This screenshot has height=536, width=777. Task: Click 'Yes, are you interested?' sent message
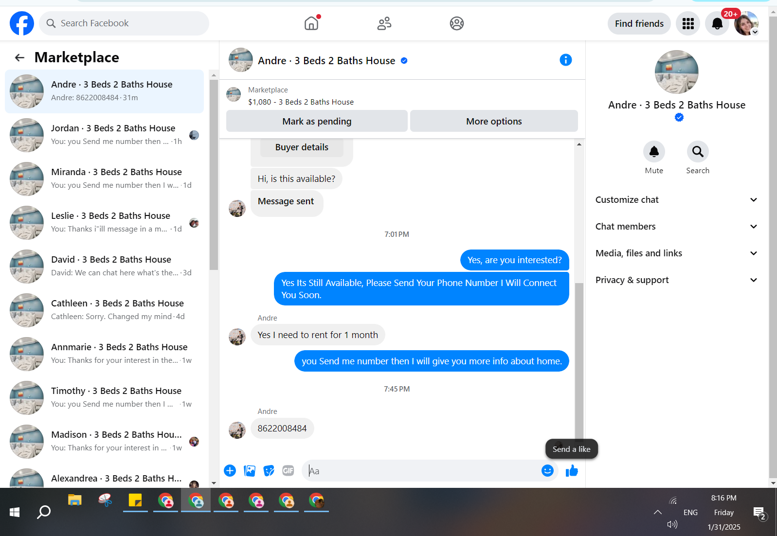point(515,260)
